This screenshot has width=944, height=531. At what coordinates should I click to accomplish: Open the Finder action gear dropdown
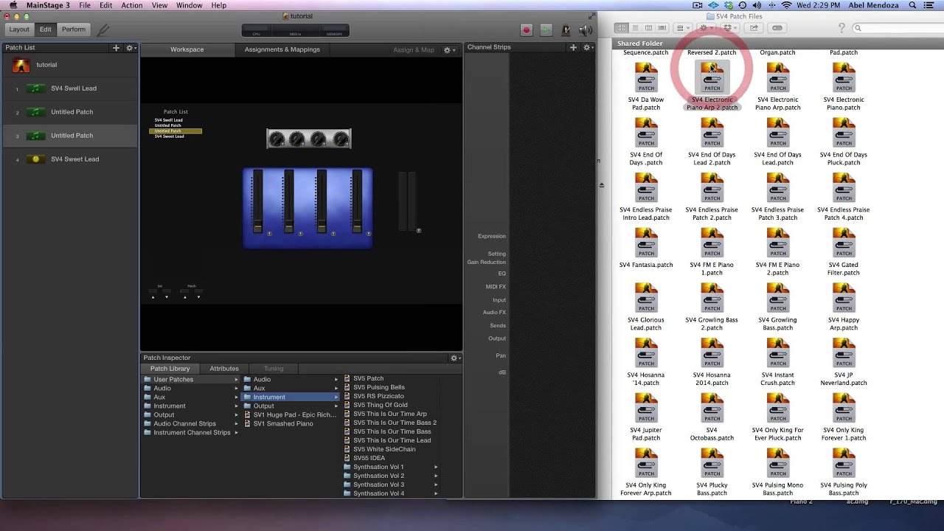(x=706, y=28)
